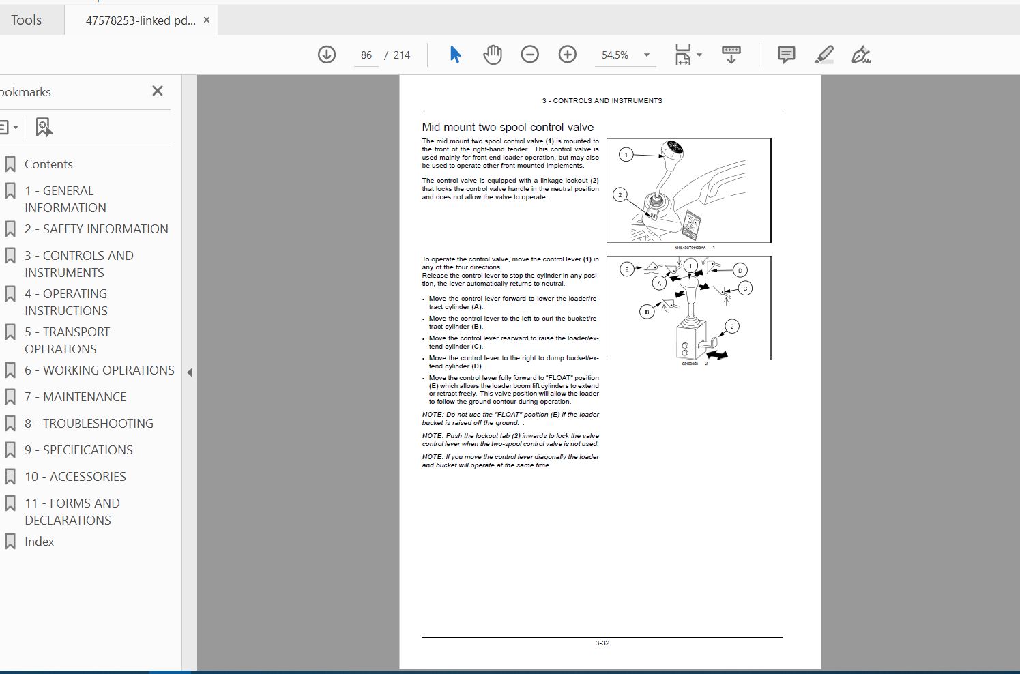
Task: Go to next page with down arrow icon
Action: pyautogui.click(x=327, y=55)
